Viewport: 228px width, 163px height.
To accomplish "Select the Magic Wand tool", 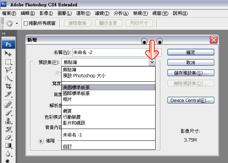I will tap(8, 78).
